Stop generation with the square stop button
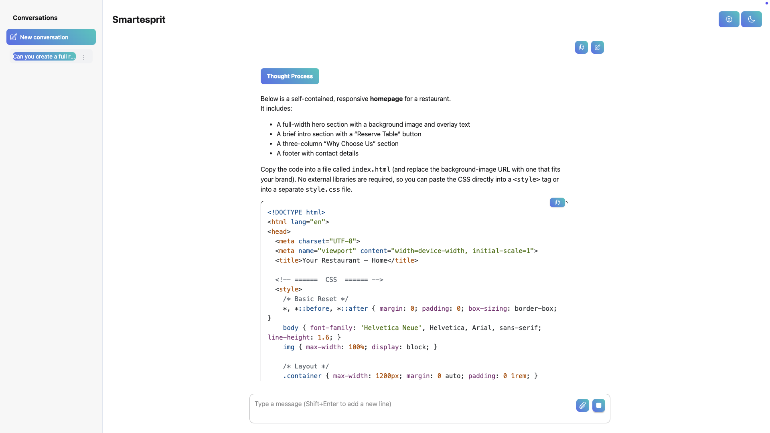 point(598,405)
